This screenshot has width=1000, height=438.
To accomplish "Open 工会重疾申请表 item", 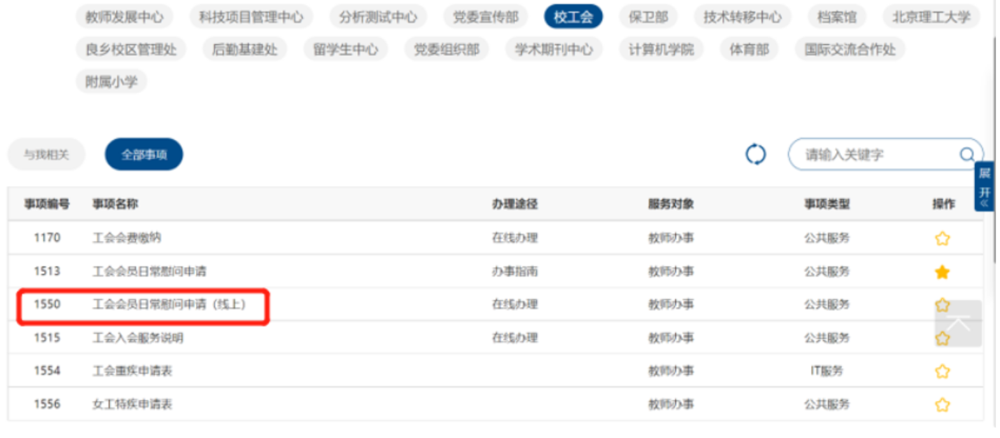I will tap(132, 371).
